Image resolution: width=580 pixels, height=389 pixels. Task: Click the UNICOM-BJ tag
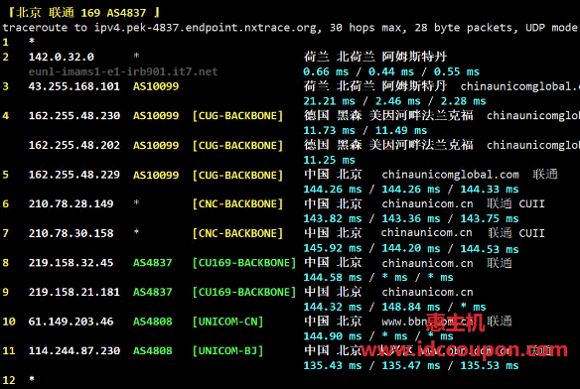[x=227, y=350]
